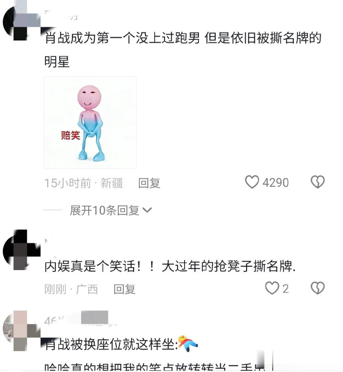Tap the 15小时前 · 新疆 timestamp
Screen dimensions: 343x372
(83, 183)
